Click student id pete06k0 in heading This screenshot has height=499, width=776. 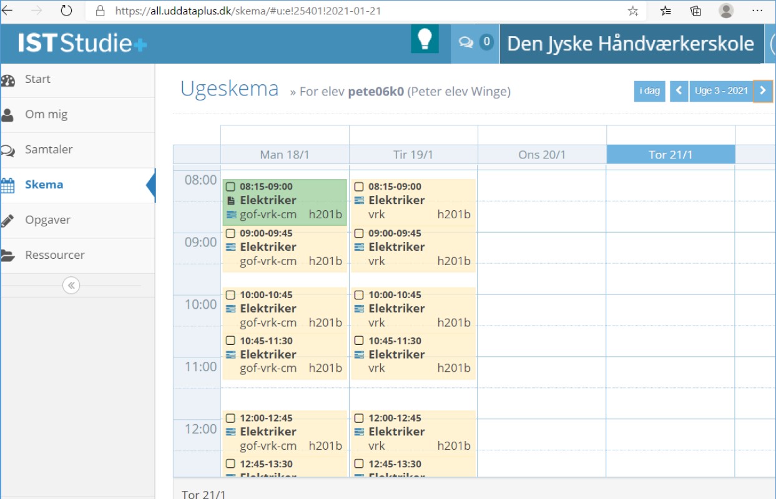point(376,92)
